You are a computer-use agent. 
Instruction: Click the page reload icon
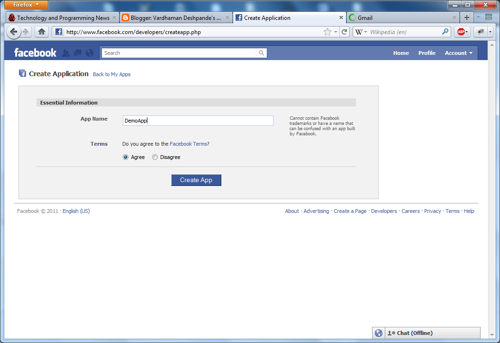tap(345, 32)
